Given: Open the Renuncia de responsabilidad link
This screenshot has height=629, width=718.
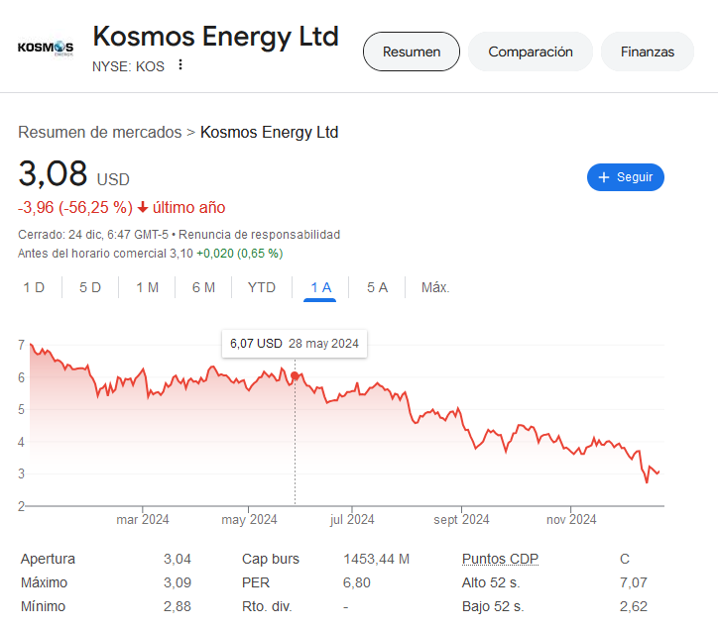Looking at the screenshot, I should click(x=259, y=235).
